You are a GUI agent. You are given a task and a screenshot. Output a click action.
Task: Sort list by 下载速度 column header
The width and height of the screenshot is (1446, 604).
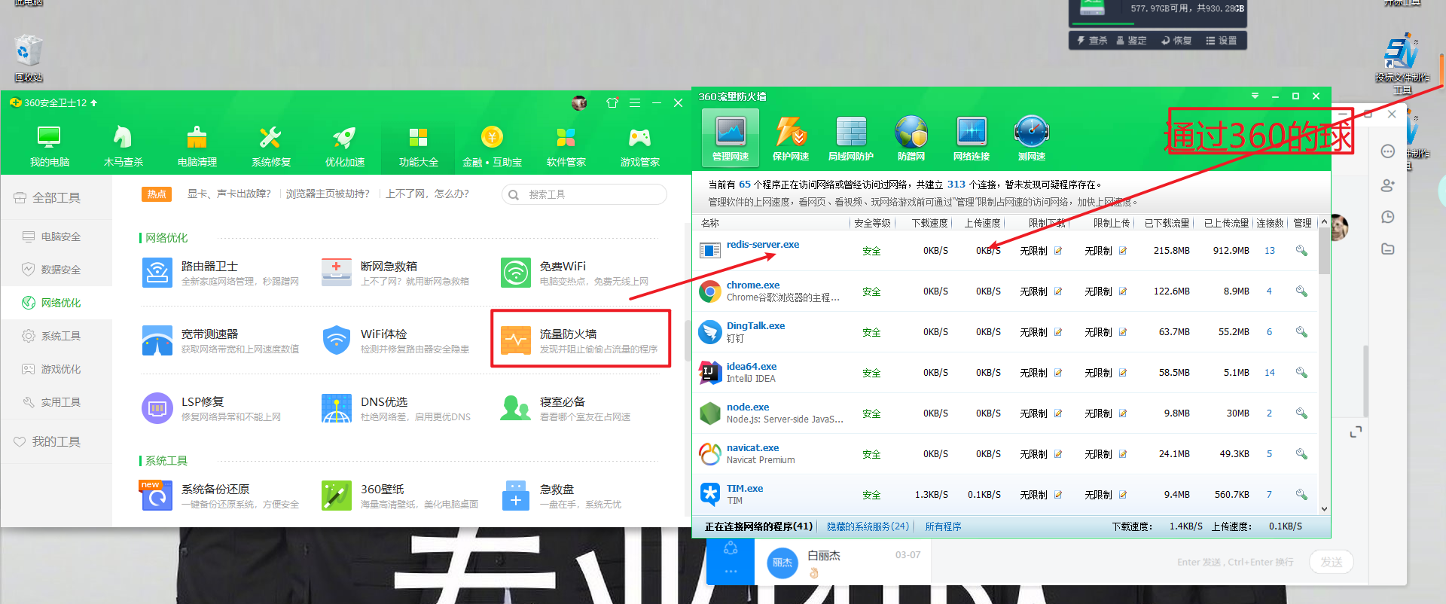[929, 223]
